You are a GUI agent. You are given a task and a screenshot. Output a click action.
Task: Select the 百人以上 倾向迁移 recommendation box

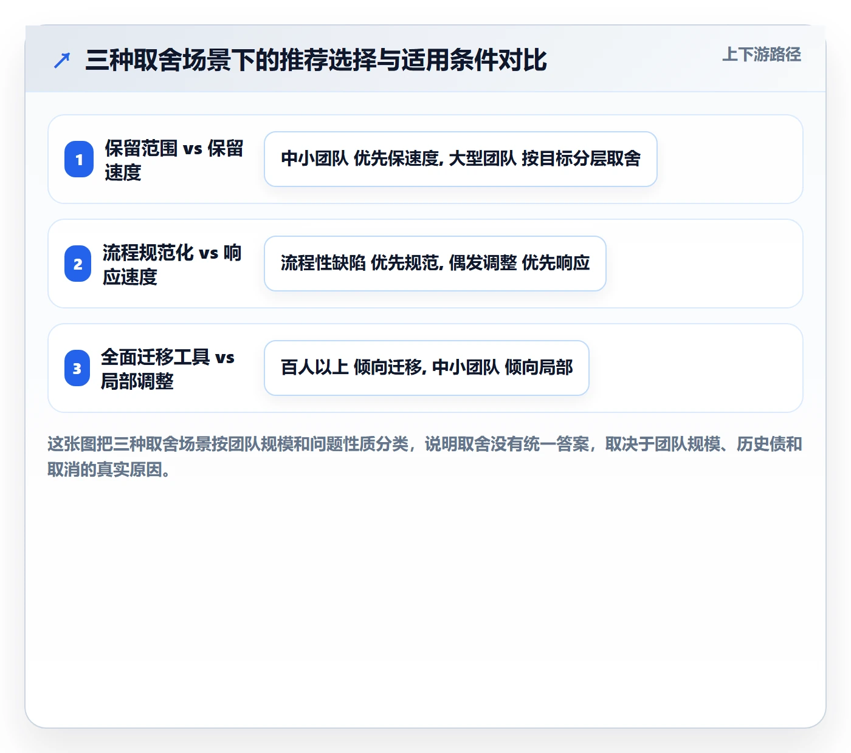tap(427, 368)
